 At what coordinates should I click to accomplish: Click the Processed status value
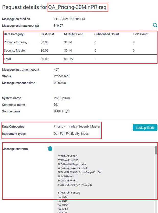[x=61, y=76]
